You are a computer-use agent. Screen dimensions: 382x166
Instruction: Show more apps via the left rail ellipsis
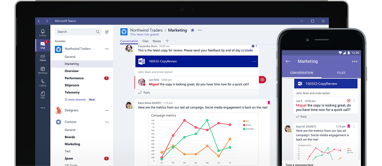[43, 108]
